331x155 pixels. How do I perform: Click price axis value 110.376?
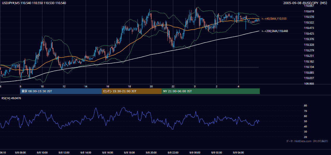click(x=309, y=39)
